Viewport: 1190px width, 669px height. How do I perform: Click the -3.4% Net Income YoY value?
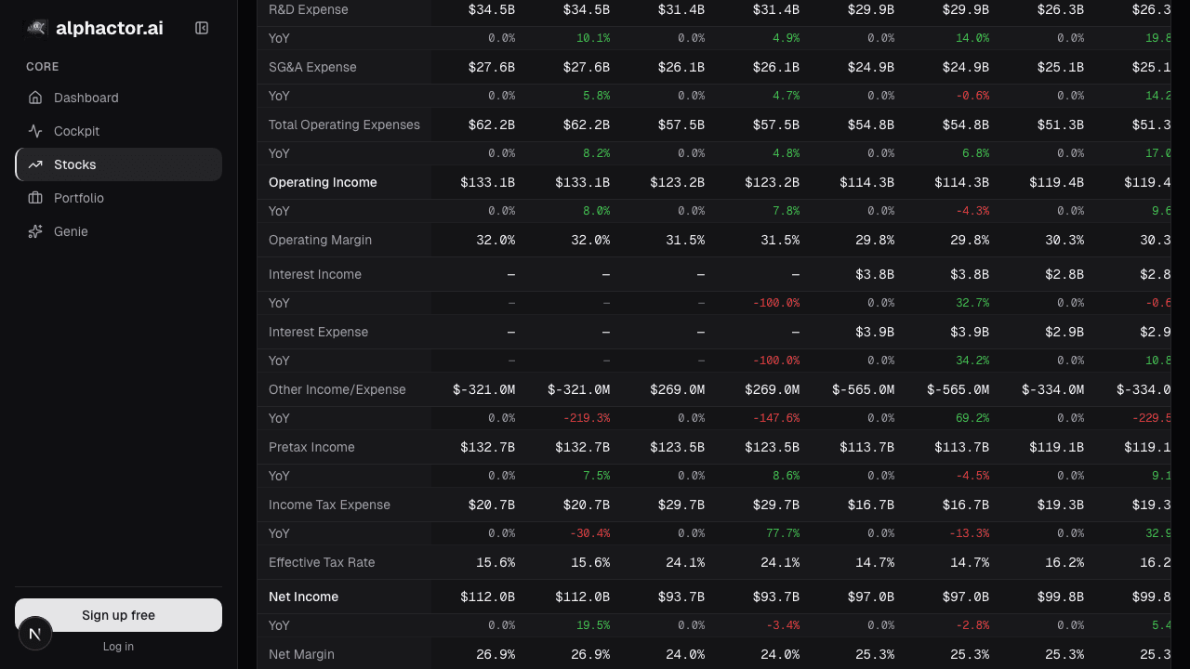coord(783,625)
